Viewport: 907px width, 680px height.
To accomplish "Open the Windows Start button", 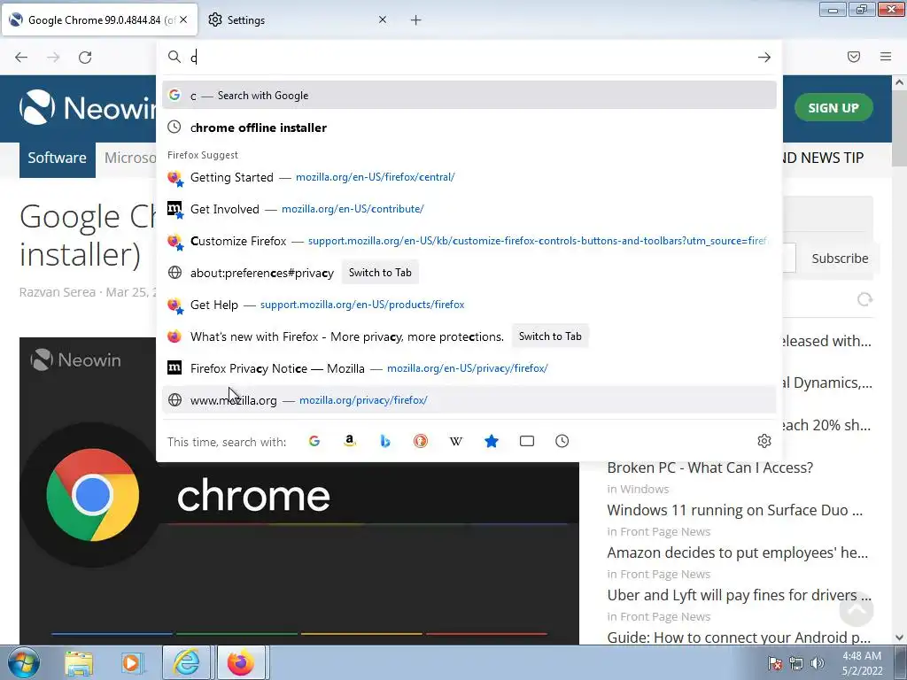I will [x=24, y=662].
